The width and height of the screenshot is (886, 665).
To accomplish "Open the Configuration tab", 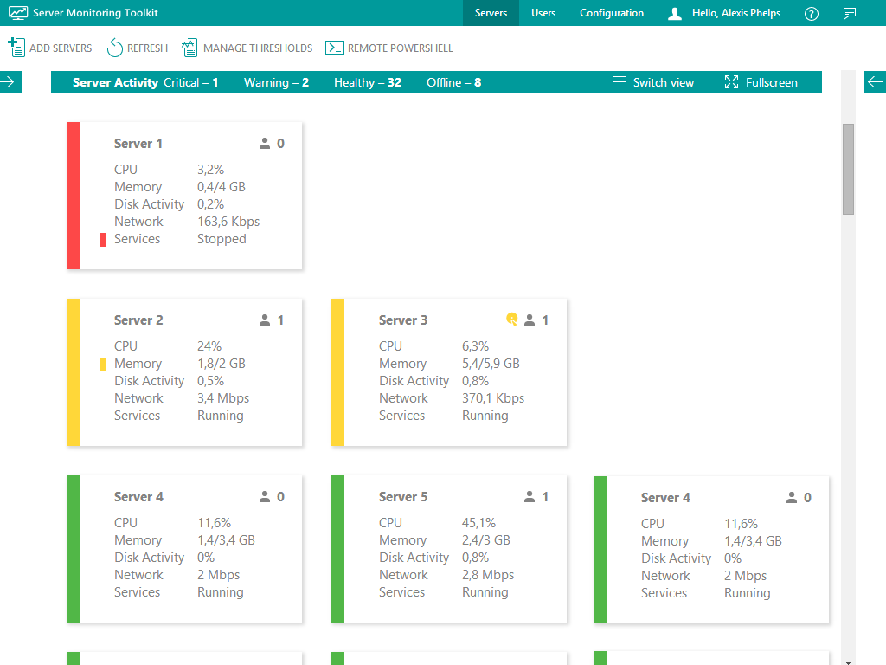I will [612, 13].
